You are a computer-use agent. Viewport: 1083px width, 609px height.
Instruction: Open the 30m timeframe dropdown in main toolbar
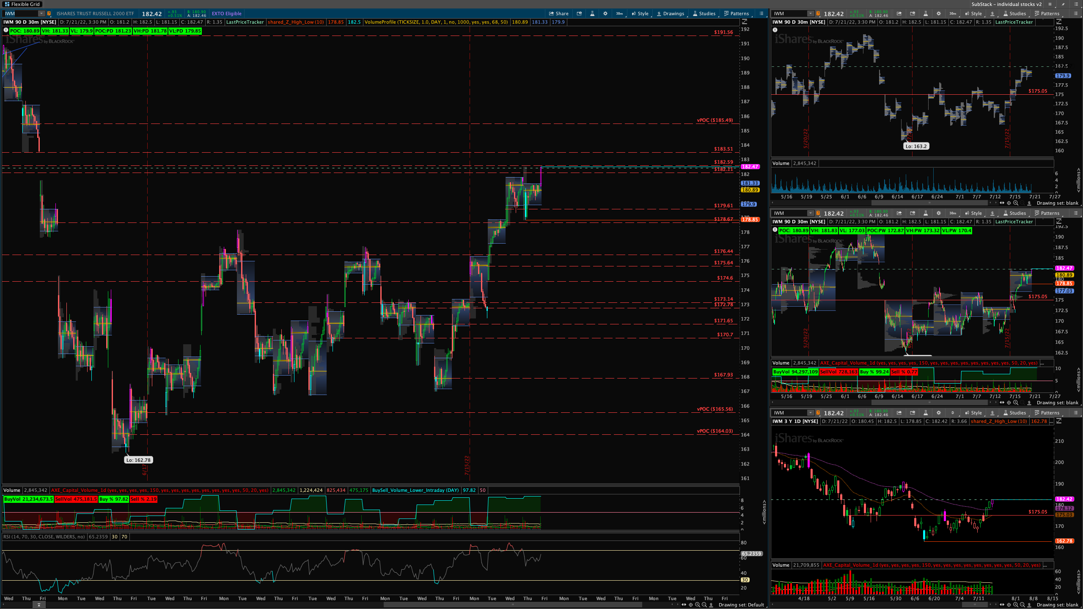(619, 14)
